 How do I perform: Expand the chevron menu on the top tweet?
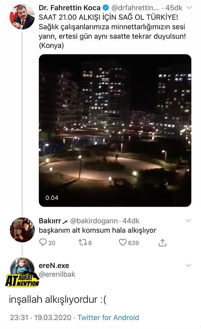(x=189, y=8)
